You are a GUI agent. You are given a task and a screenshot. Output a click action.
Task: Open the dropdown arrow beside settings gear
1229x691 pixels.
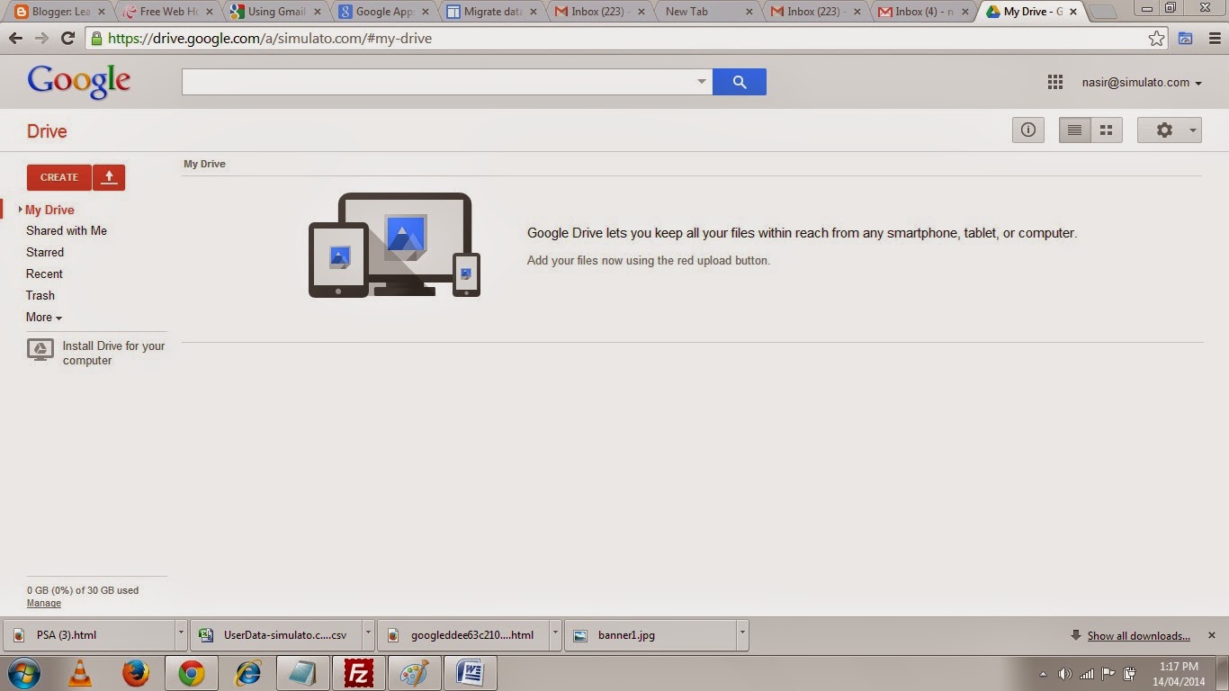click(1193, 130)
